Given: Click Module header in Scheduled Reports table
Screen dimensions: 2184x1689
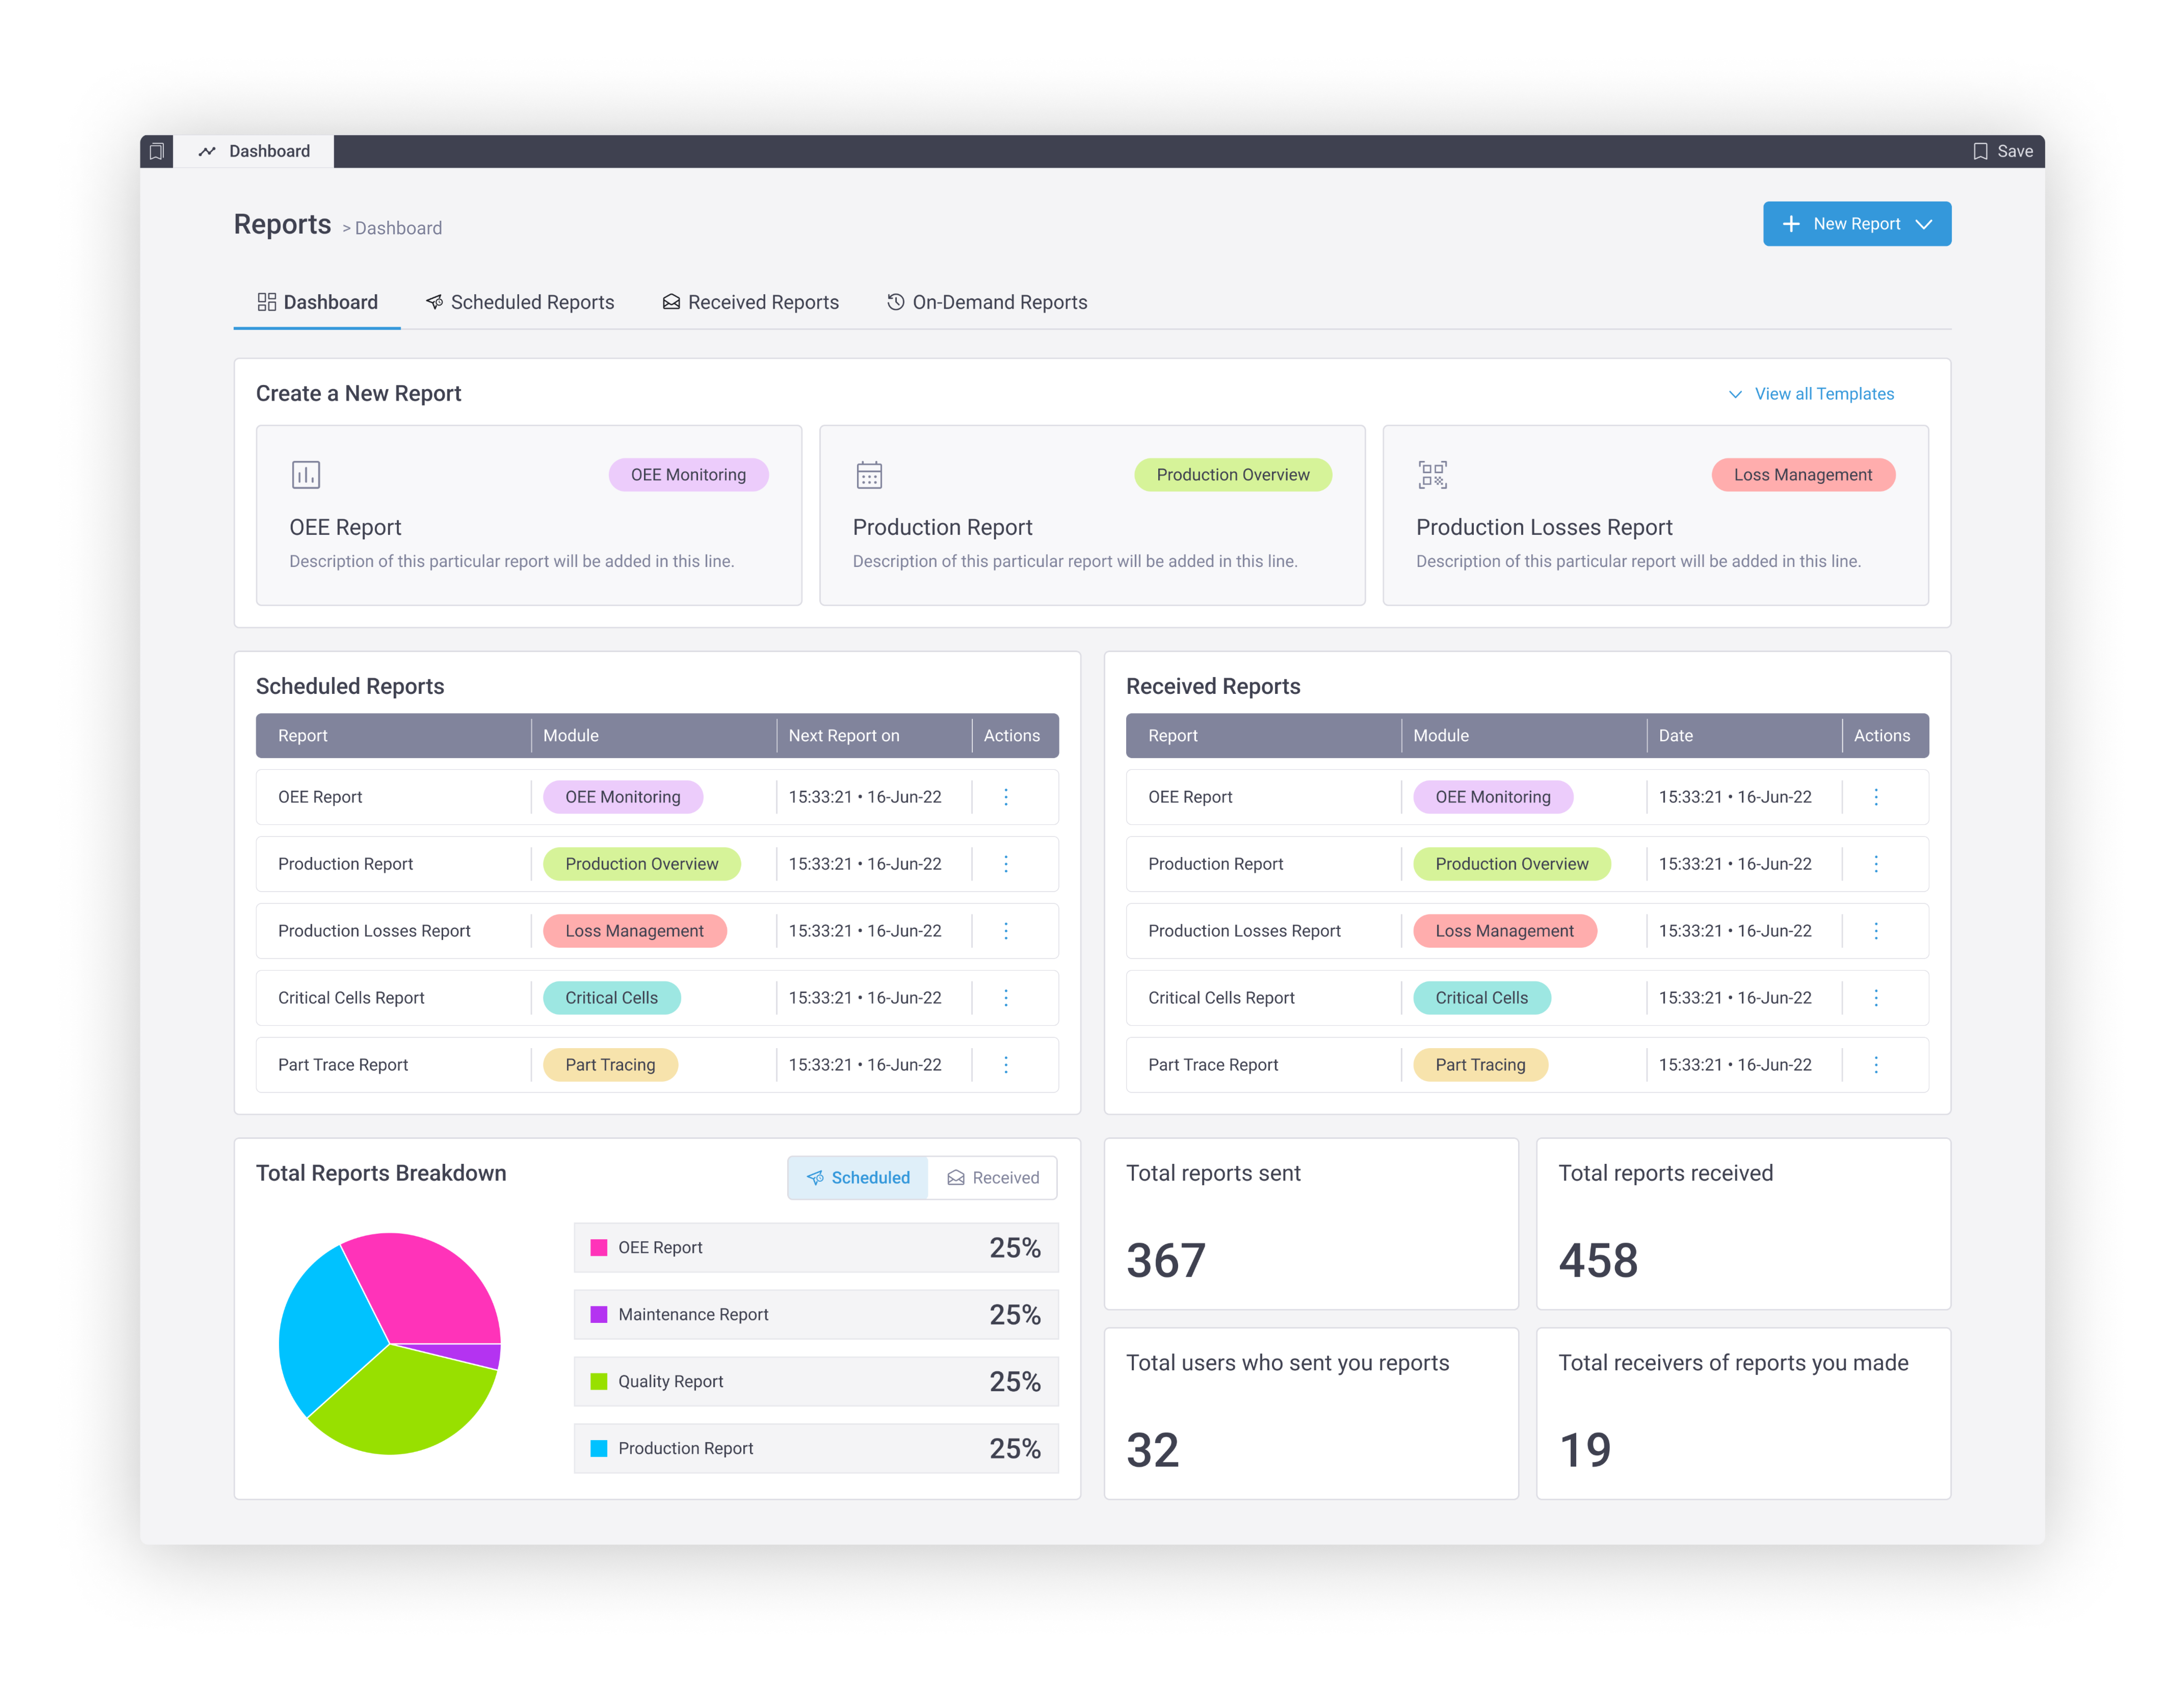Looking at the screenshot, I should click(x=571, y=736).
